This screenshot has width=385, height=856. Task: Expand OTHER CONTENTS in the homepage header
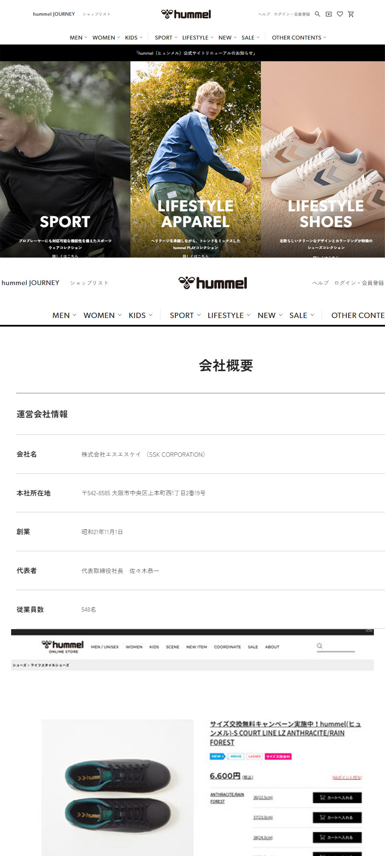click(299, 38)
